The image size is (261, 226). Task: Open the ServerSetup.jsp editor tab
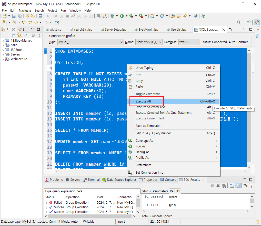tap(115, 30)
